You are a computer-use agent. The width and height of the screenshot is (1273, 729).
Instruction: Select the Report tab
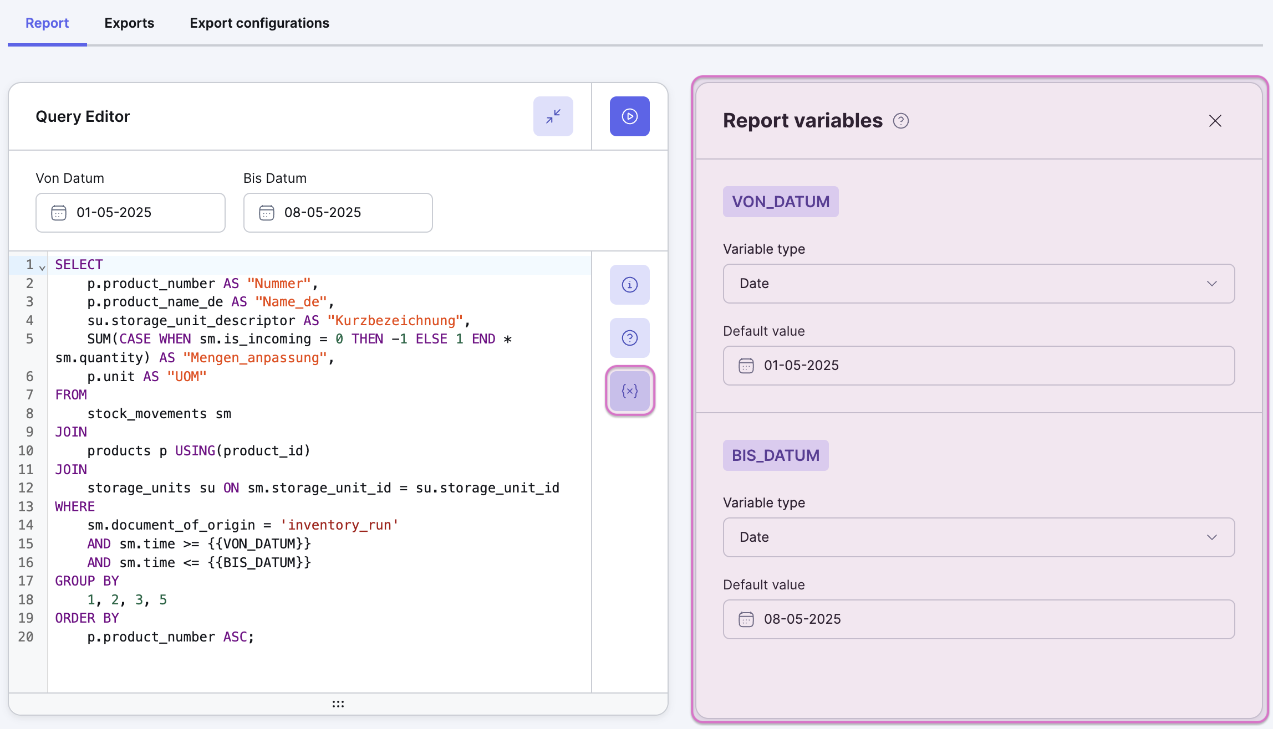pyautogui.click(x=47, y=23)
